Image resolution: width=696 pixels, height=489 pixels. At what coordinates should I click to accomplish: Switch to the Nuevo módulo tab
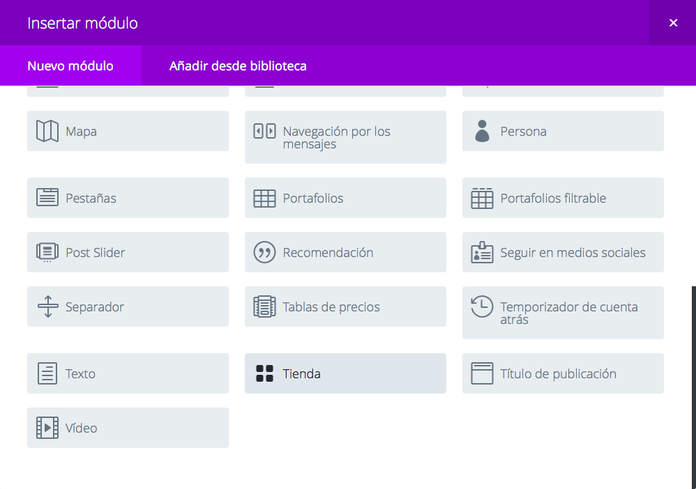pos(70,65)
